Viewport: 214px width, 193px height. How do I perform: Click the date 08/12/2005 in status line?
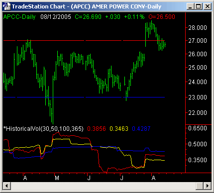(56, 17)
